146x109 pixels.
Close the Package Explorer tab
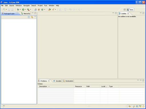tap(17, 14)
